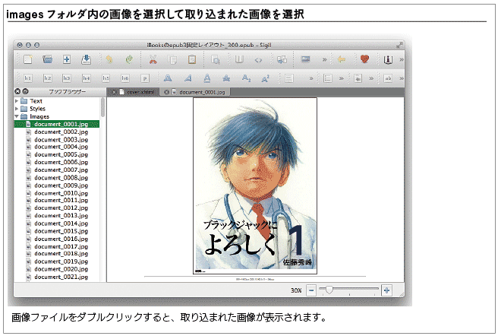Click the fullscreen arrows in the Sigil title bar

pos(399,45)
